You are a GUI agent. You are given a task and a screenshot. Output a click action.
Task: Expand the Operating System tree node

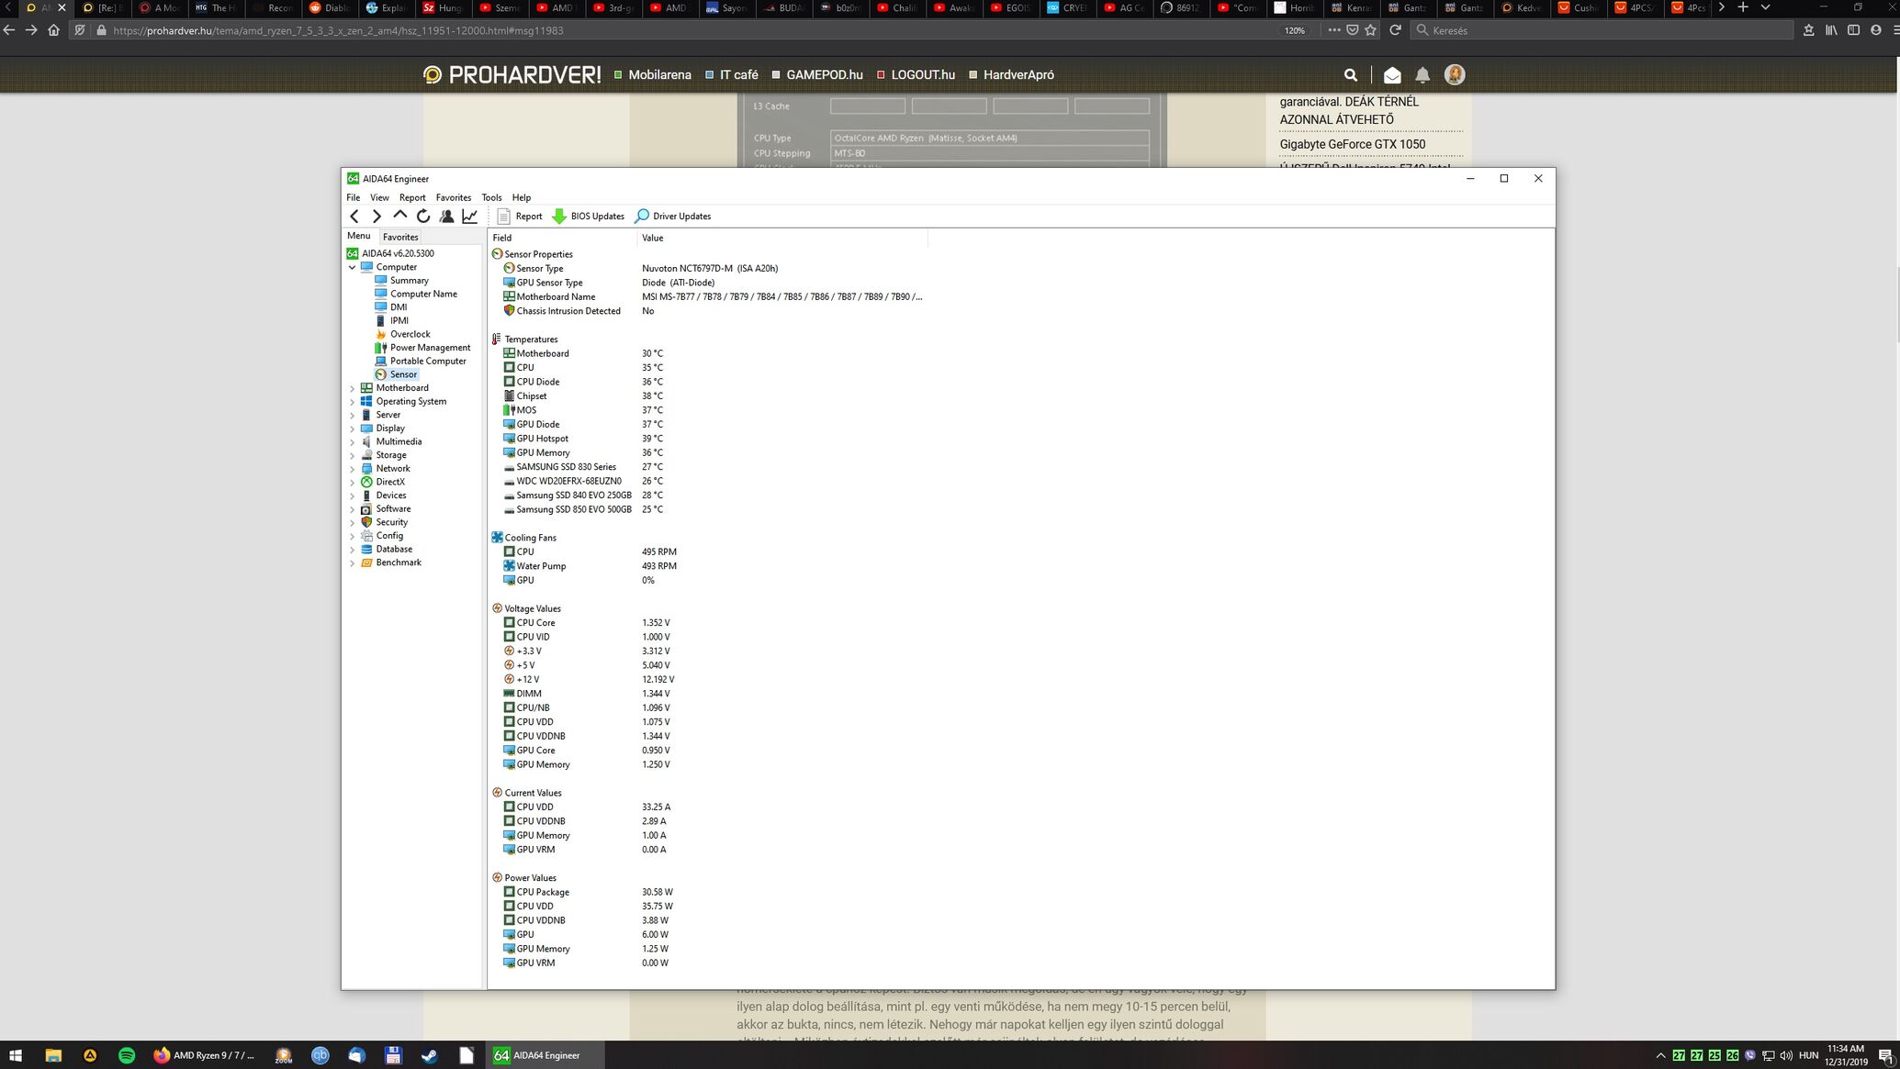(352, 402)
